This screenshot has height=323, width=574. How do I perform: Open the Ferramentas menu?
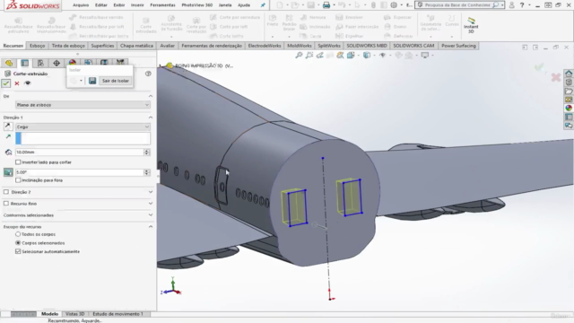click(162, 5)
